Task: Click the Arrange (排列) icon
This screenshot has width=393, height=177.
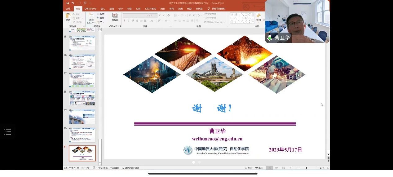Action: [258, 17]
